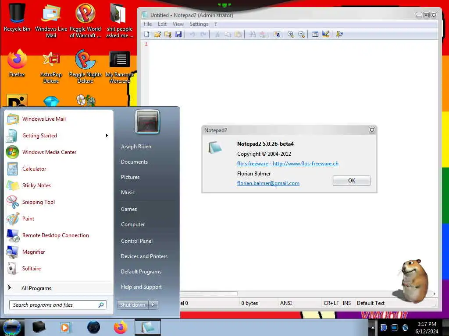Open Devices and Printers from Start menu

pos(144,256)
